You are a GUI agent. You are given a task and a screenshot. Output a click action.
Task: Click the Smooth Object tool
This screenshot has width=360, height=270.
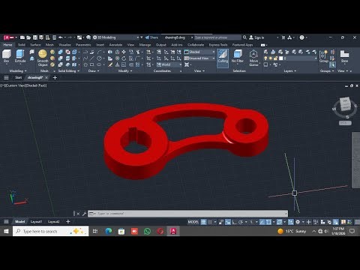(x=43, y=58)
